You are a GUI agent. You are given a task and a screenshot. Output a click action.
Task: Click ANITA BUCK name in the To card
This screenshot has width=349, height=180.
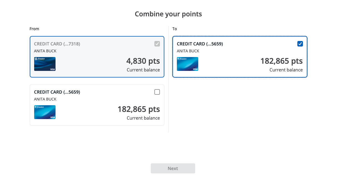tap(188, 51)
